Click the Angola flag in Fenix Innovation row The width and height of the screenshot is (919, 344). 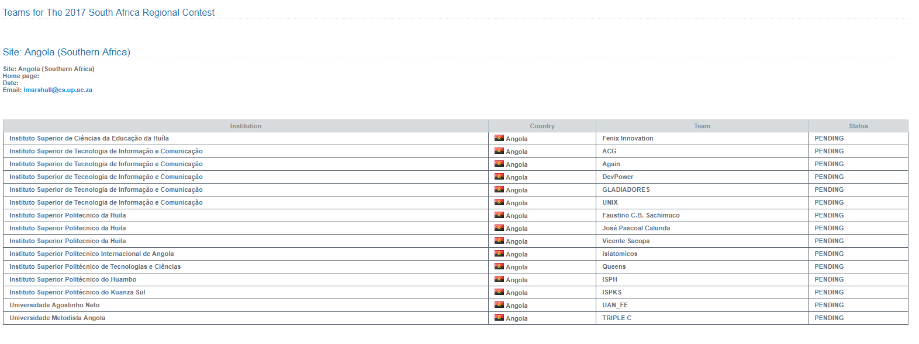[499, 138]
